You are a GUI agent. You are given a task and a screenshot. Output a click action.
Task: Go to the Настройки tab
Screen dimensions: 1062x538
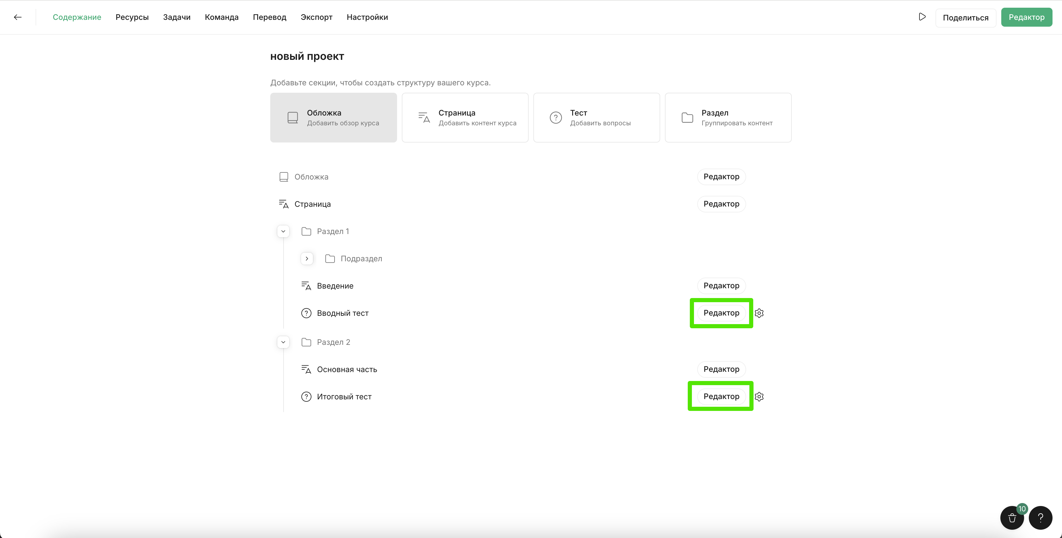[367, 17]
